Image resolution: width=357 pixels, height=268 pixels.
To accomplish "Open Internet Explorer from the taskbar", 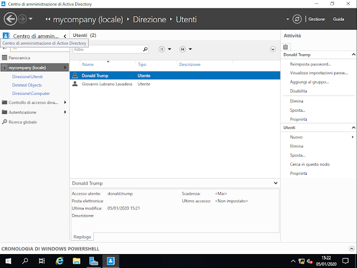I will (x=60, y=261).
